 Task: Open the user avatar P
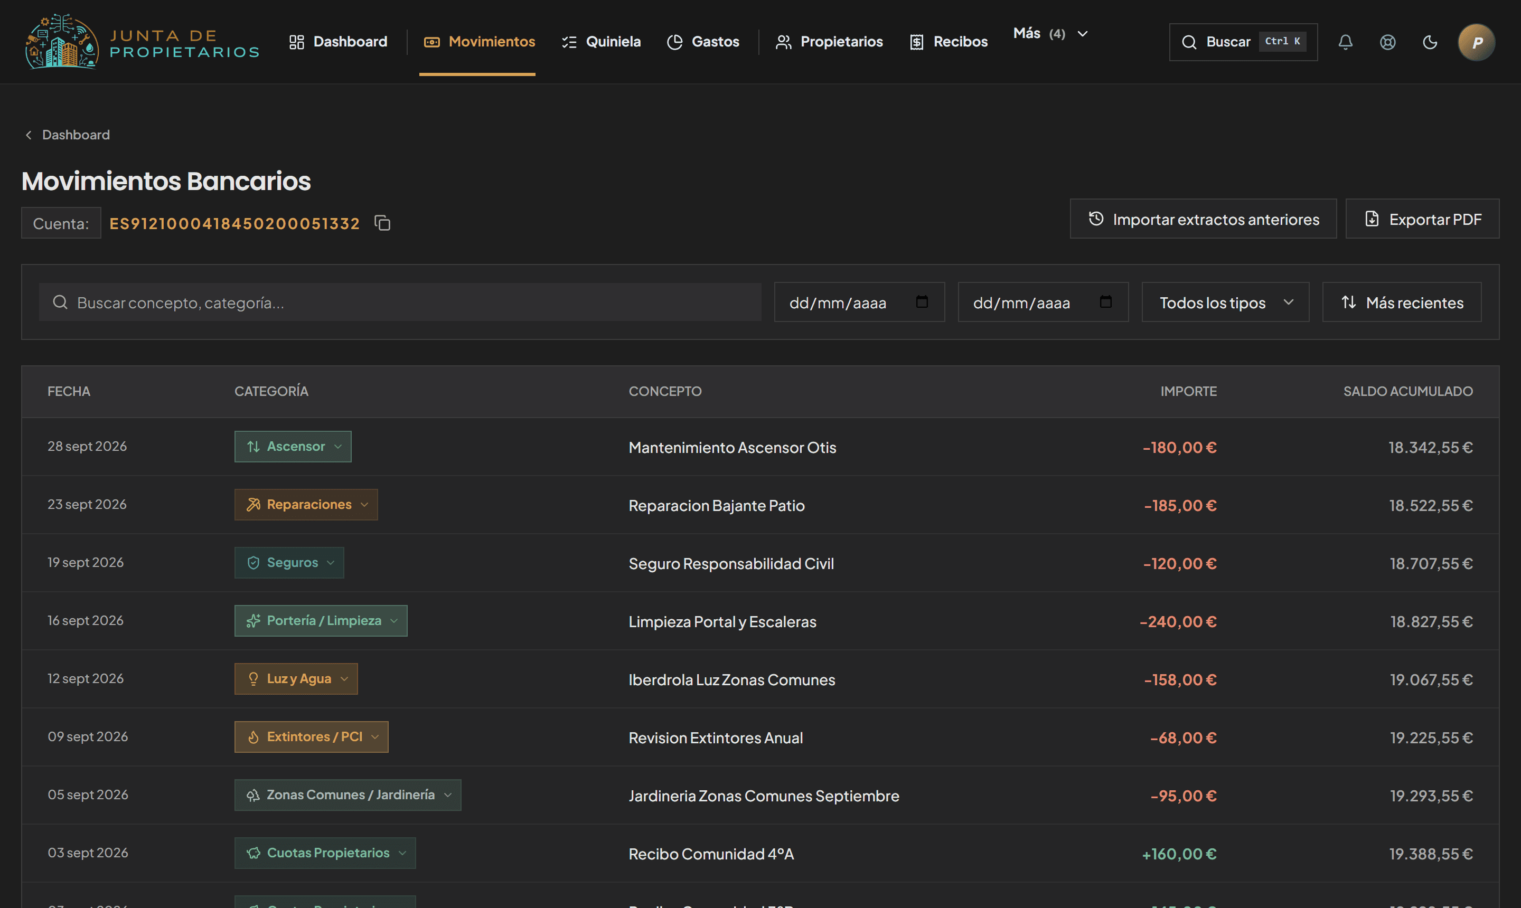[x=1476, y=42]
